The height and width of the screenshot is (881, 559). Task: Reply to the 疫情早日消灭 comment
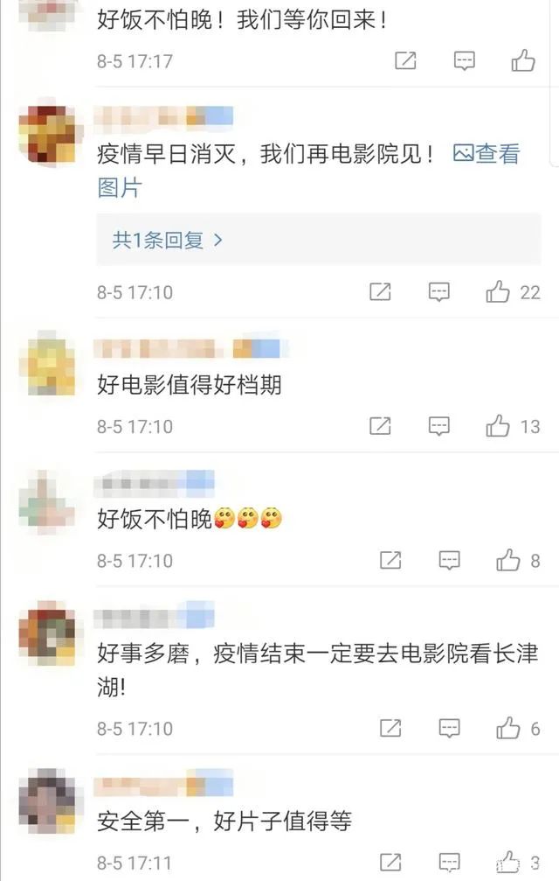coord(438,292)
